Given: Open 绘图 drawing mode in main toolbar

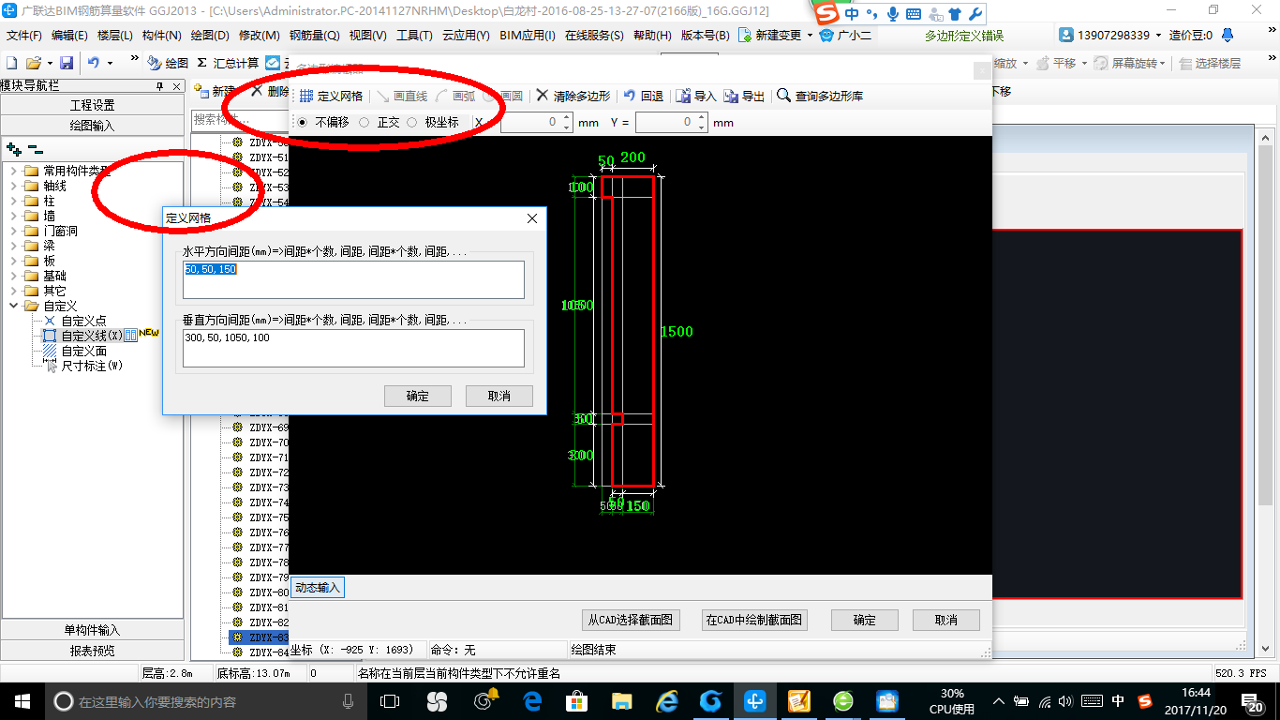Looking at the screenshot, I should tap(168, 63).
